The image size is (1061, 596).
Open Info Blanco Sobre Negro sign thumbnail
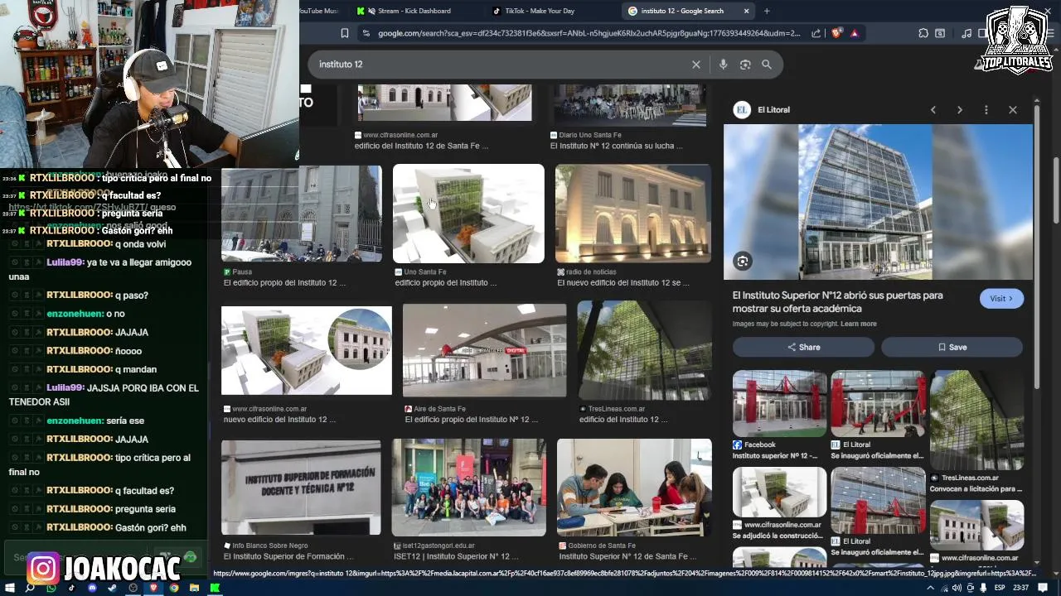pyautogui.click(x=301, y=487)
